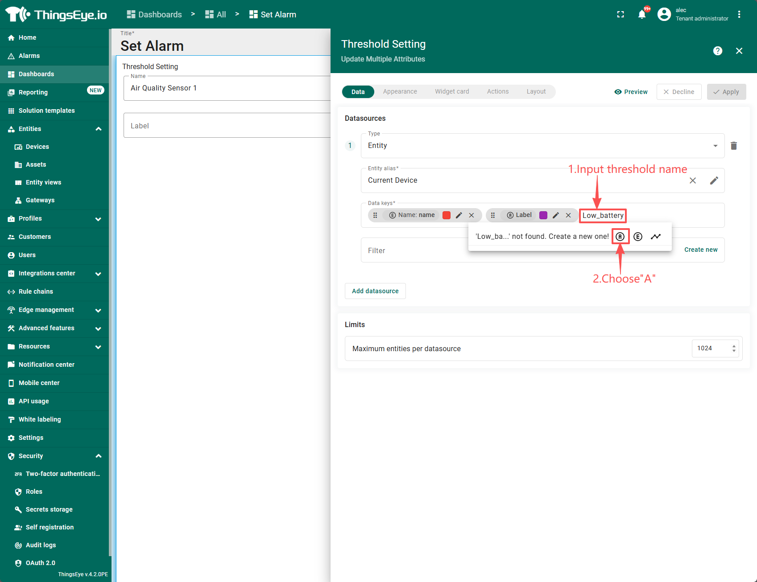Expand the Profiles sidebar section
757x582 pixels.
tap(99, 219)
